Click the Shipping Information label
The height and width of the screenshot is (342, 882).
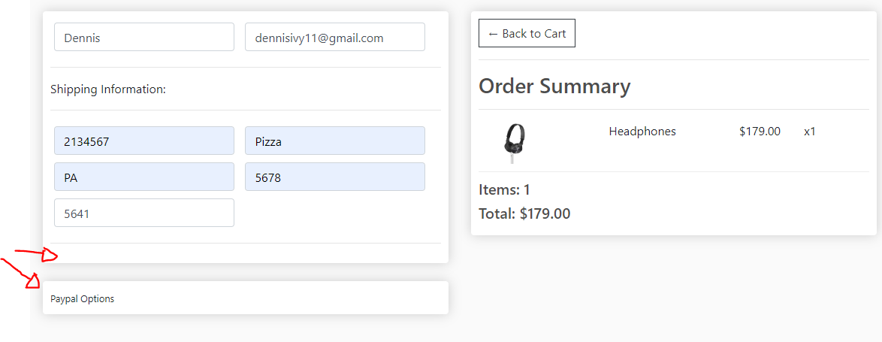coord(108,89)
